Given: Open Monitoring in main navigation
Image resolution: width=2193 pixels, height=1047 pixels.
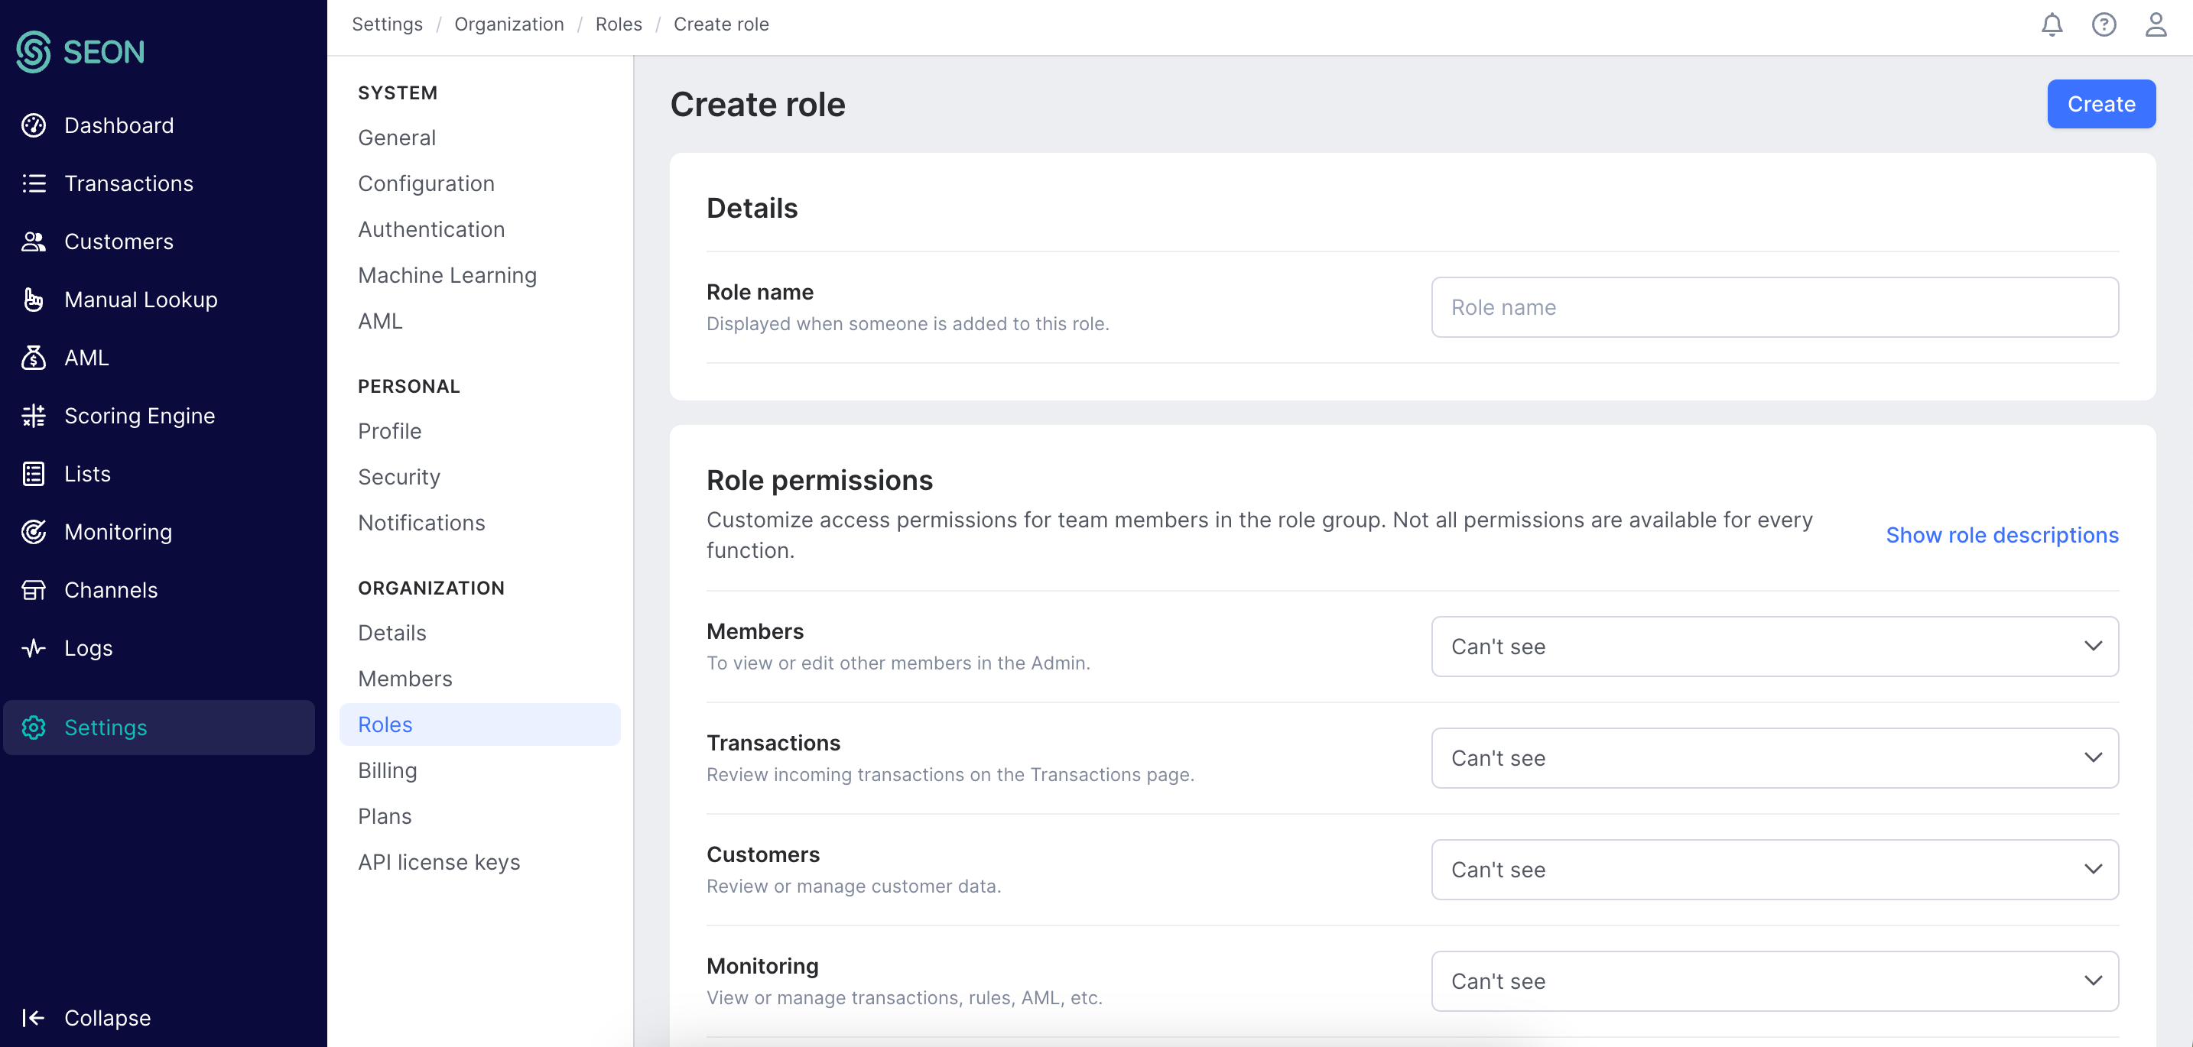Looking at the screenshot, I should pyautogui.click(x=119, y=533).
